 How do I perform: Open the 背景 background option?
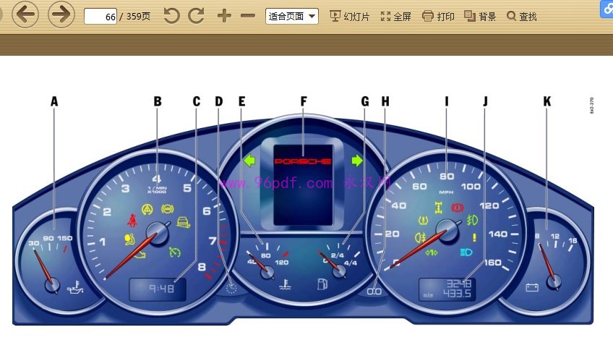click(x=480, y=16)
